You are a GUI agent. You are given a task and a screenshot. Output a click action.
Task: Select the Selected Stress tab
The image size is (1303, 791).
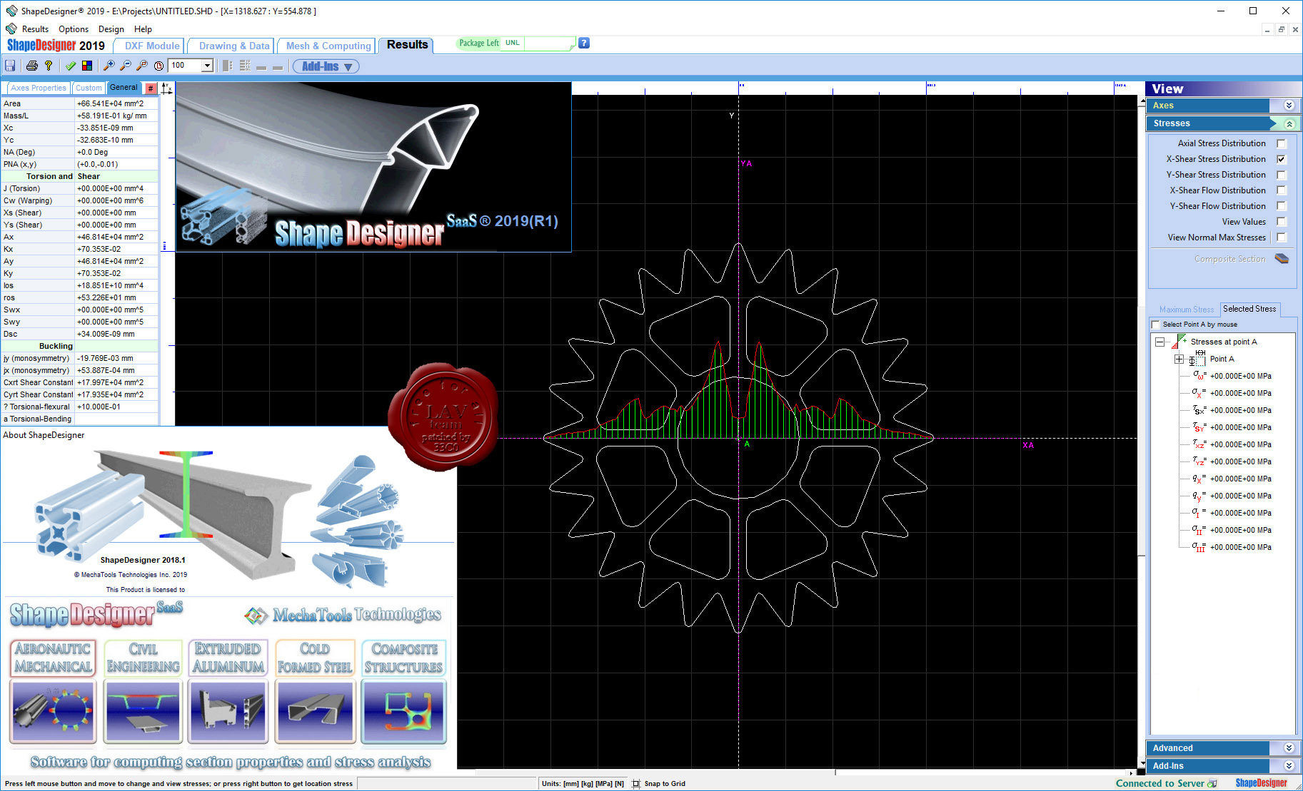(1249, 309)
